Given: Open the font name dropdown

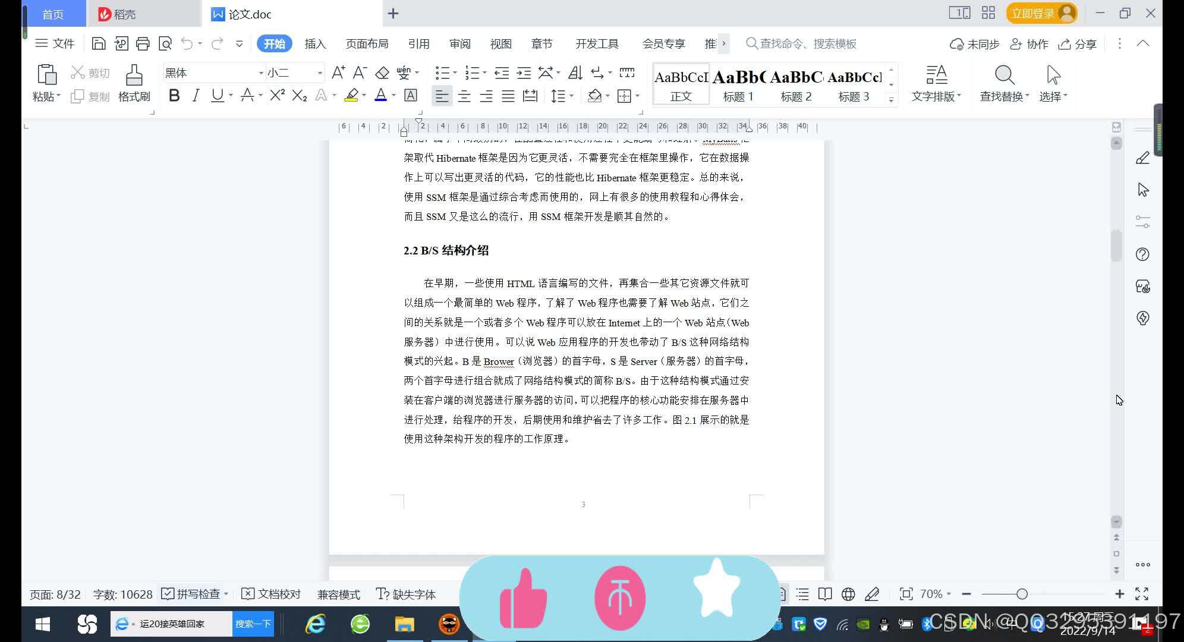Looking at the screenshot, I should pyautogui.click(x=261, y=73).
